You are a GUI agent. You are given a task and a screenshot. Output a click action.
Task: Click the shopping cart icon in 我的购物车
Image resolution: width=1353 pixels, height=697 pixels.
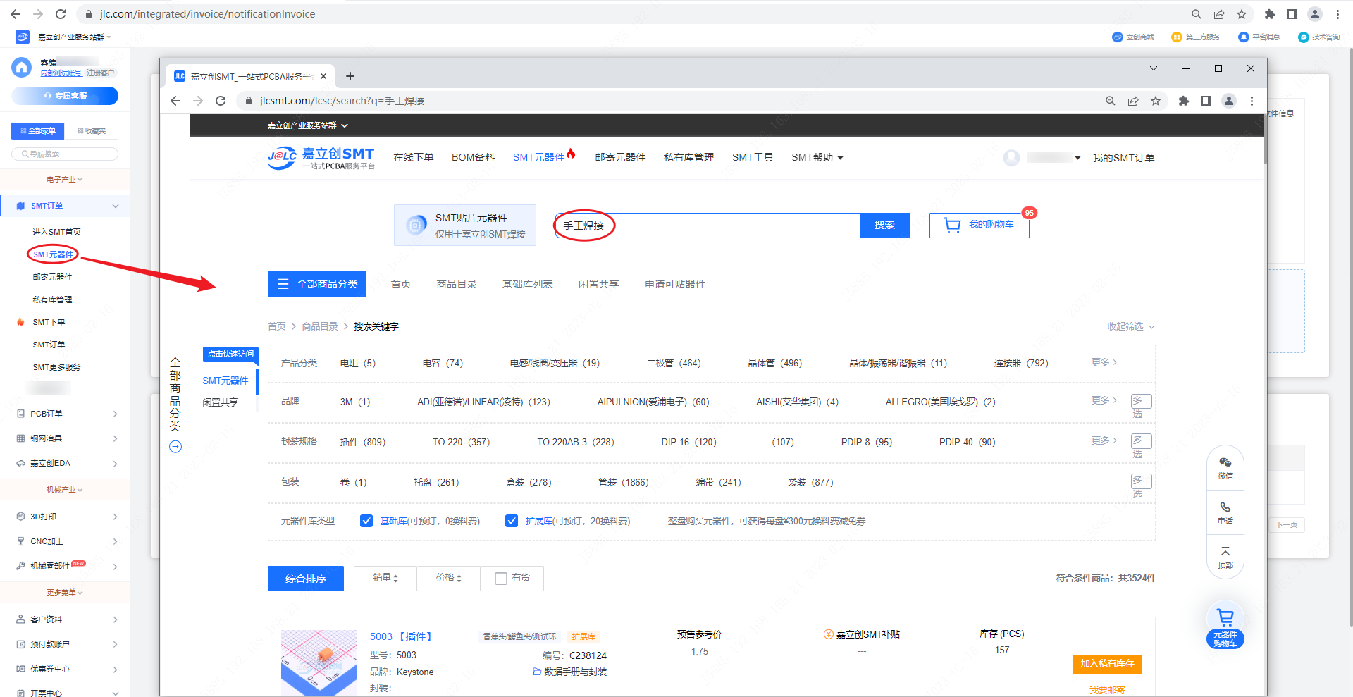click(952, 226)
